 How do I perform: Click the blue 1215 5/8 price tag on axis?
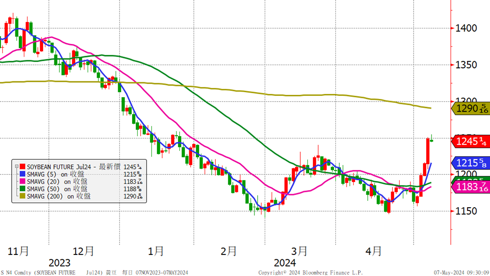pyautogui.click(x=471, y=163)
